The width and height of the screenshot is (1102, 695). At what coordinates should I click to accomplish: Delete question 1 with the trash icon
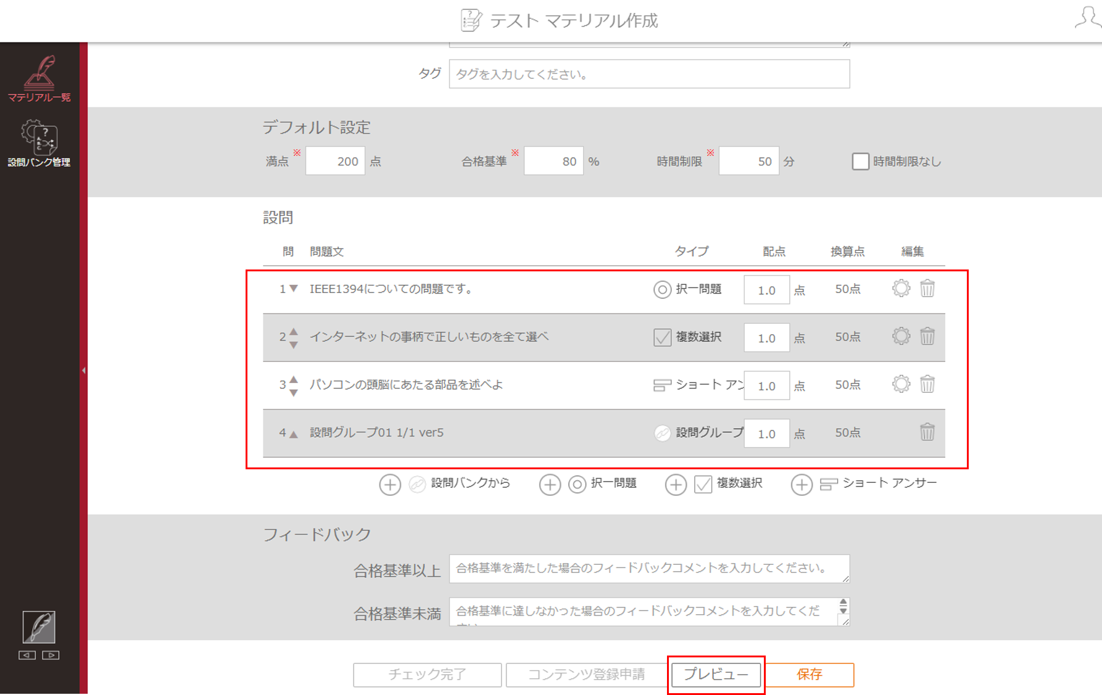[927, 289]
